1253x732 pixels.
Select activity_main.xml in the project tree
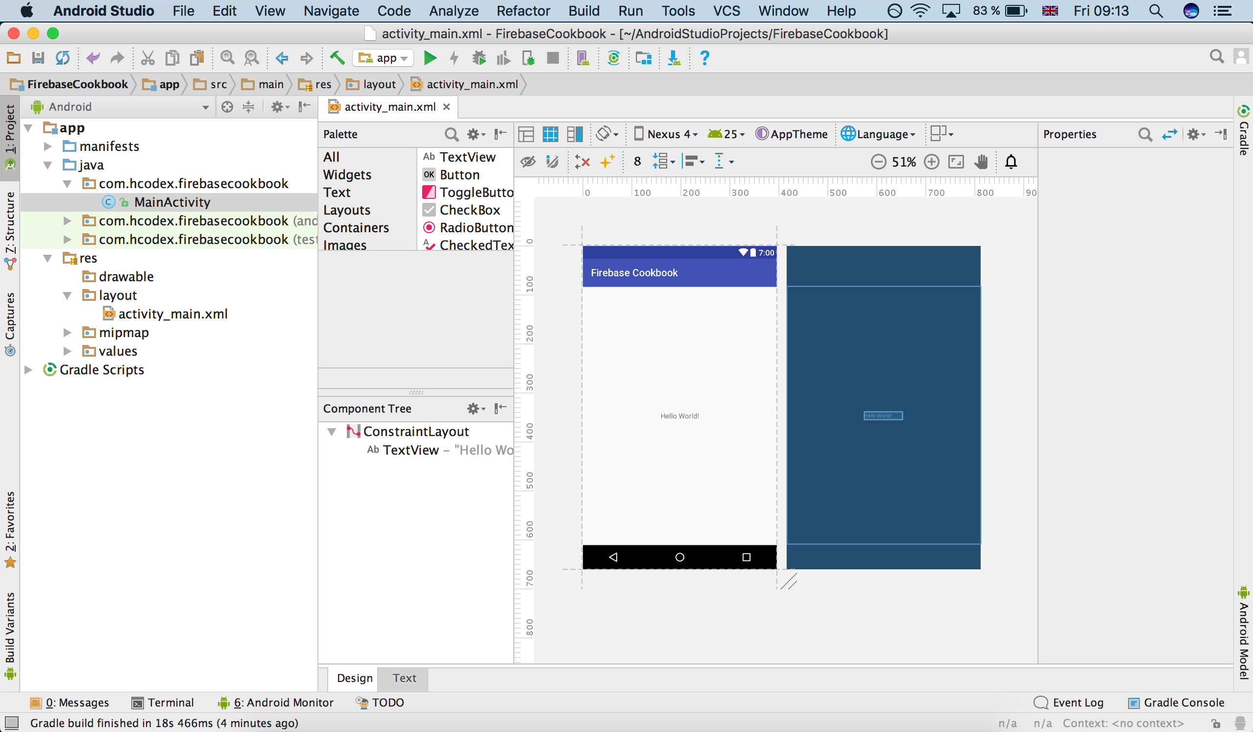pyautogui.click(x=172, y=314)
